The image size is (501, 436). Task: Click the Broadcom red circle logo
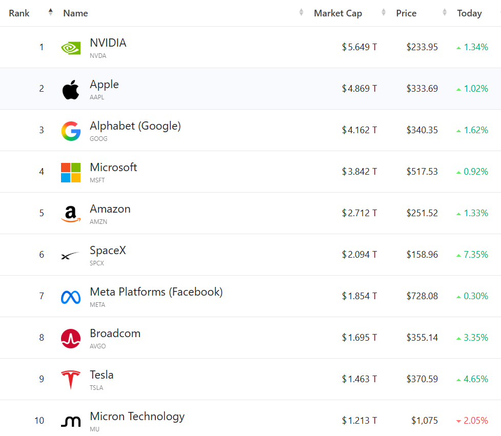tap(71, 339)
